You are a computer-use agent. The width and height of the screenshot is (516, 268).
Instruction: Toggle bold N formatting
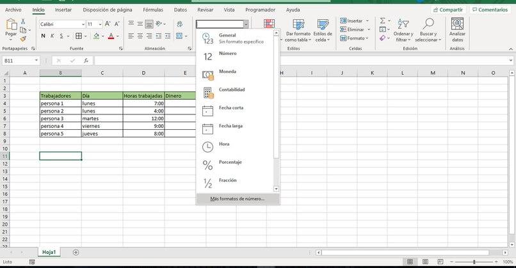[x=43, y=36]
